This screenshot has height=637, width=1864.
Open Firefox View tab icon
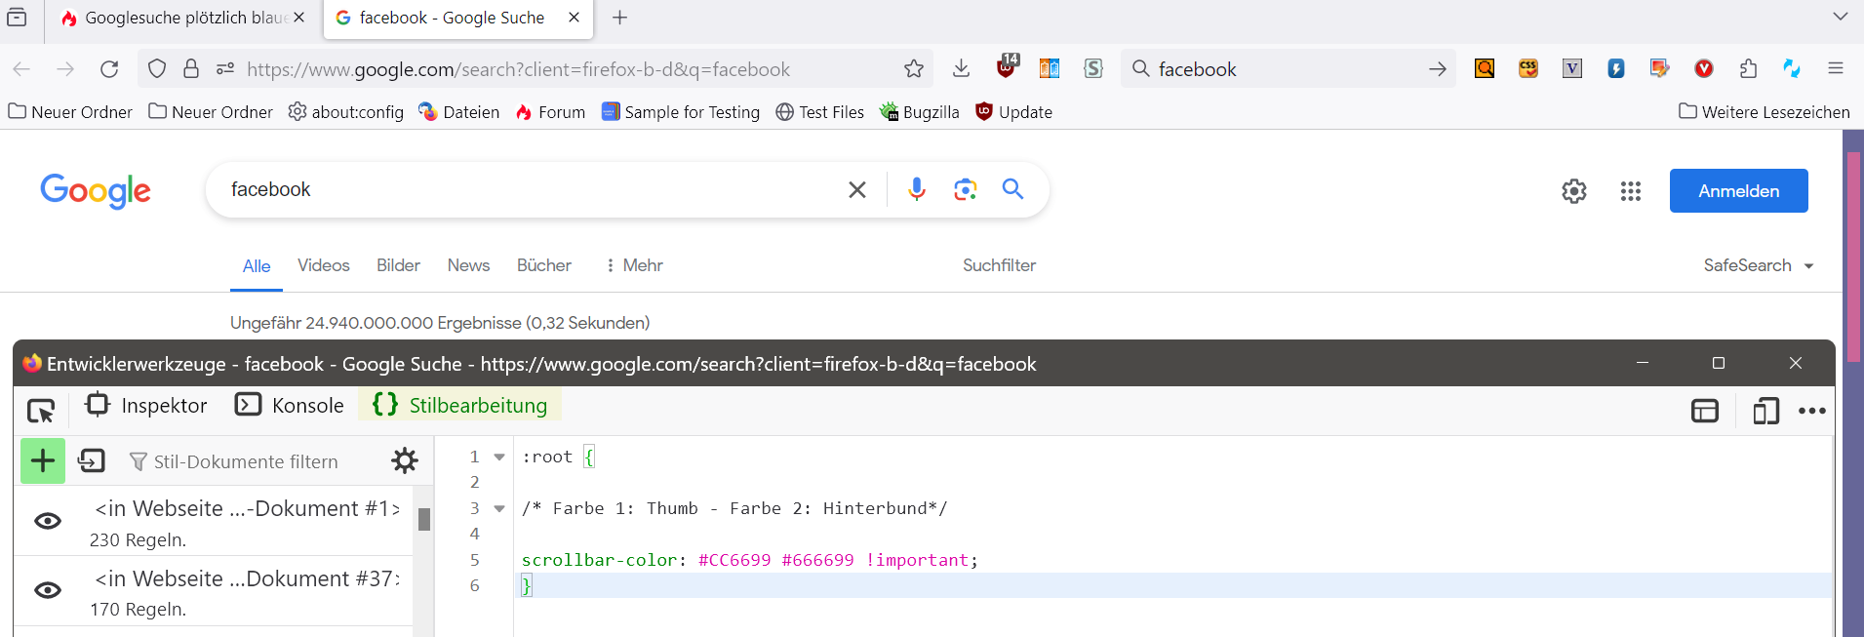18,18
